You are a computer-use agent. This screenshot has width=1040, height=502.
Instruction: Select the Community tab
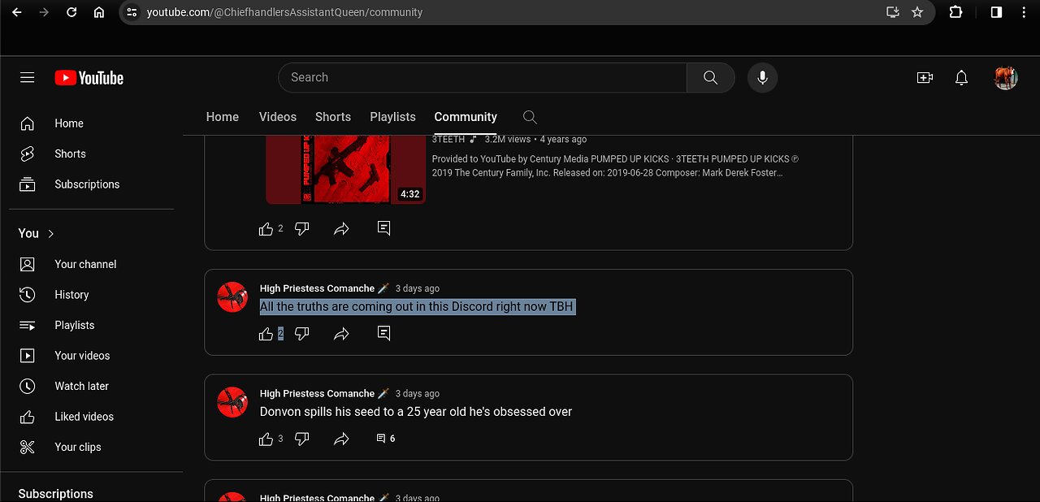click(466, 117)
